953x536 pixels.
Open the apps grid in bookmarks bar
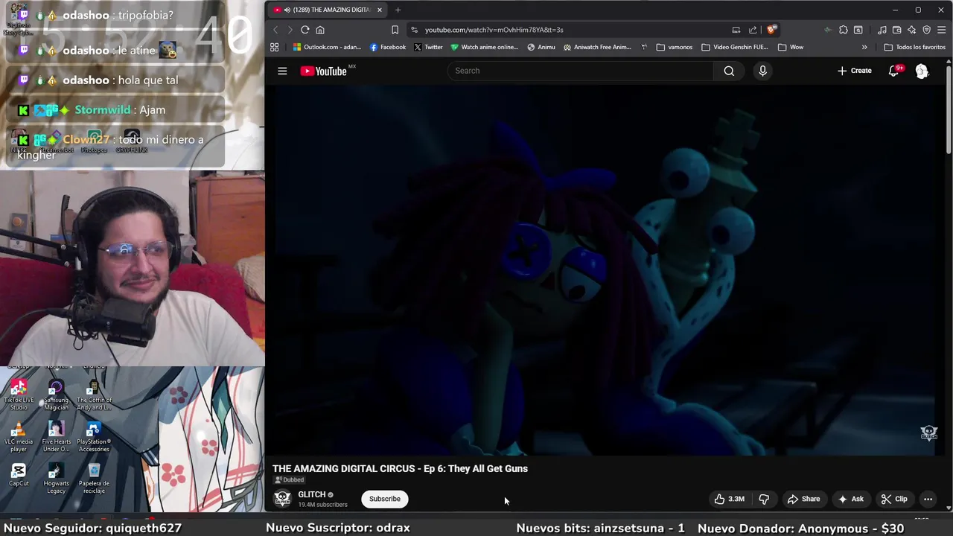275,47
